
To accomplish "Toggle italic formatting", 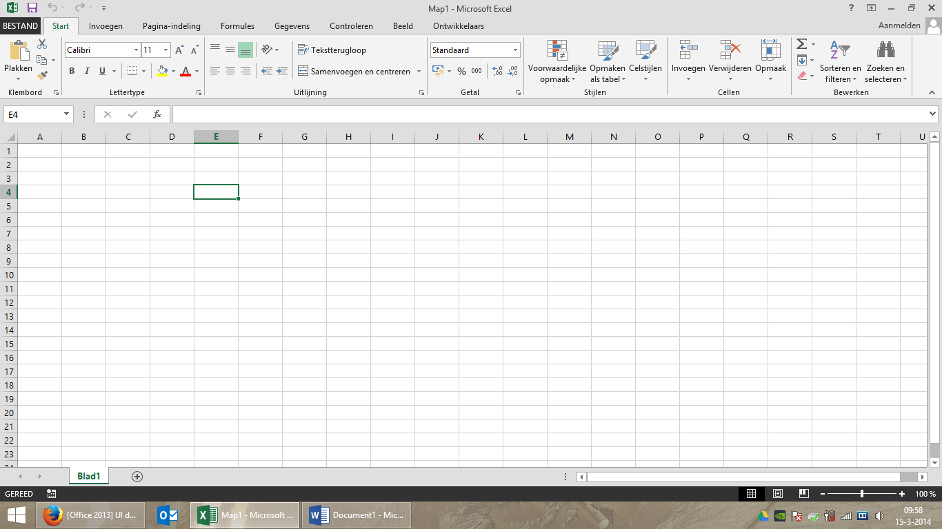I will [x=87, y=71].
